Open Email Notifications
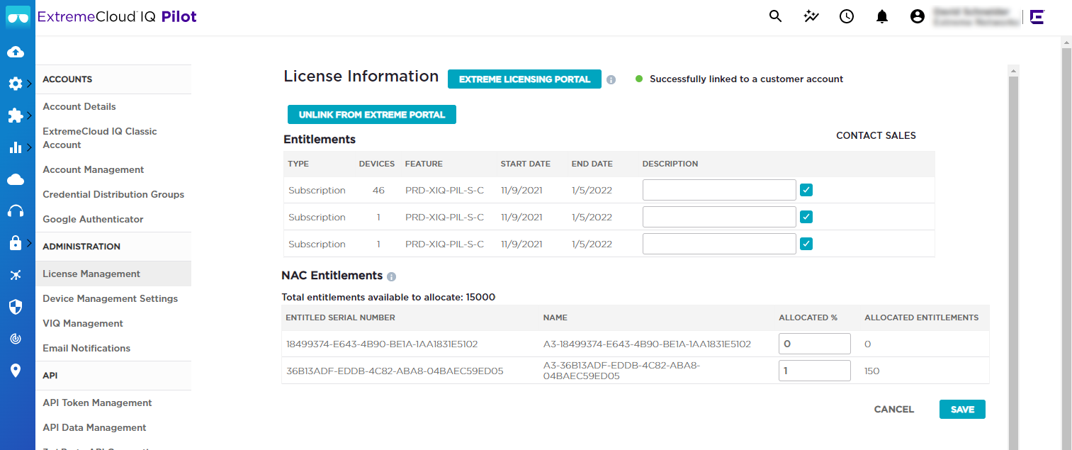The height and width of the screenshot is (450, 1072). 86,348
